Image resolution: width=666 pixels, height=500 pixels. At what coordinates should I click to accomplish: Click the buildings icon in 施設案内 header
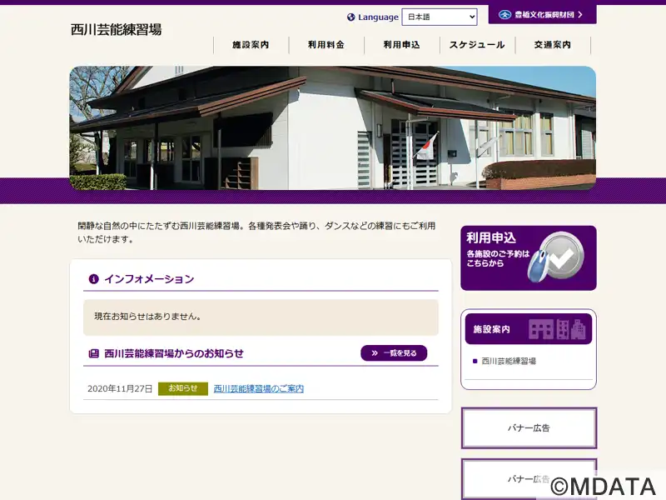[x=557, y=328]
